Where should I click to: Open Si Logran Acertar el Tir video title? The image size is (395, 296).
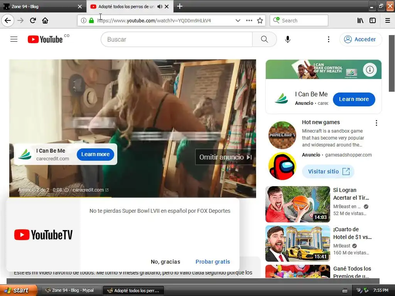pyautogui.click(x=351, y=194)
